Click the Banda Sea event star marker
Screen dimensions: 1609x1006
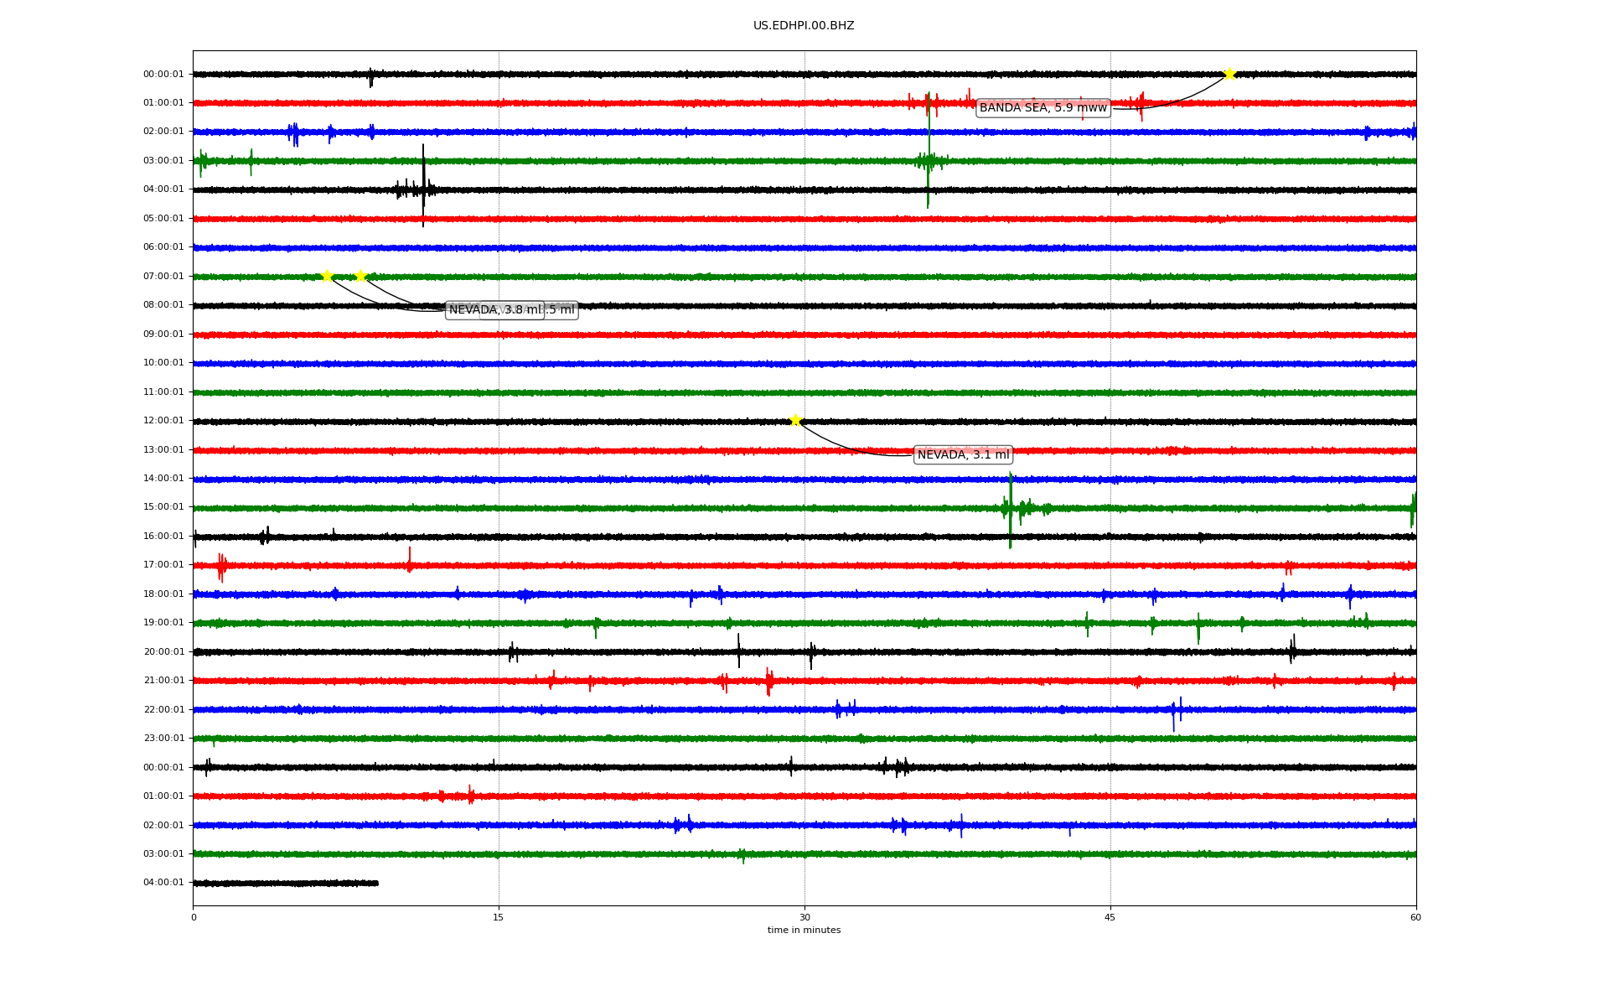pos(1229,74)
